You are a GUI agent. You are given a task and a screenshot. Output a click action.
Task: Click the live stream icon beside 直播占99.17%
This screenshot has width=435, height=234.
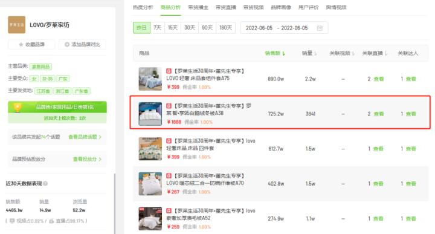click(x=51, y=221)
